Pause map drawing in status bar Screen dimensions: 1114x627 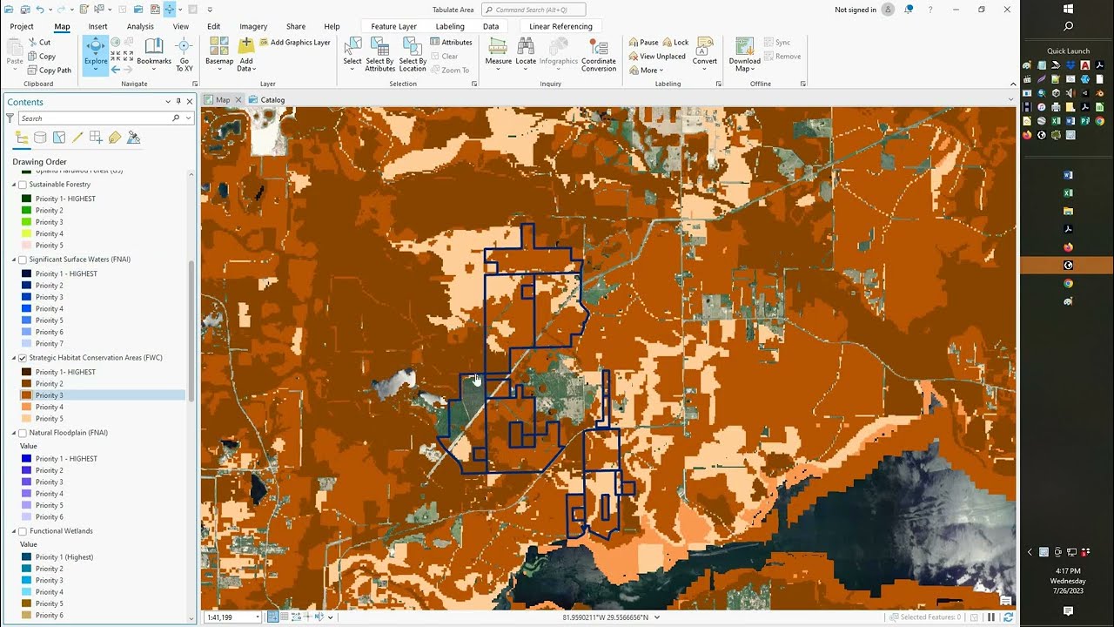990,617
